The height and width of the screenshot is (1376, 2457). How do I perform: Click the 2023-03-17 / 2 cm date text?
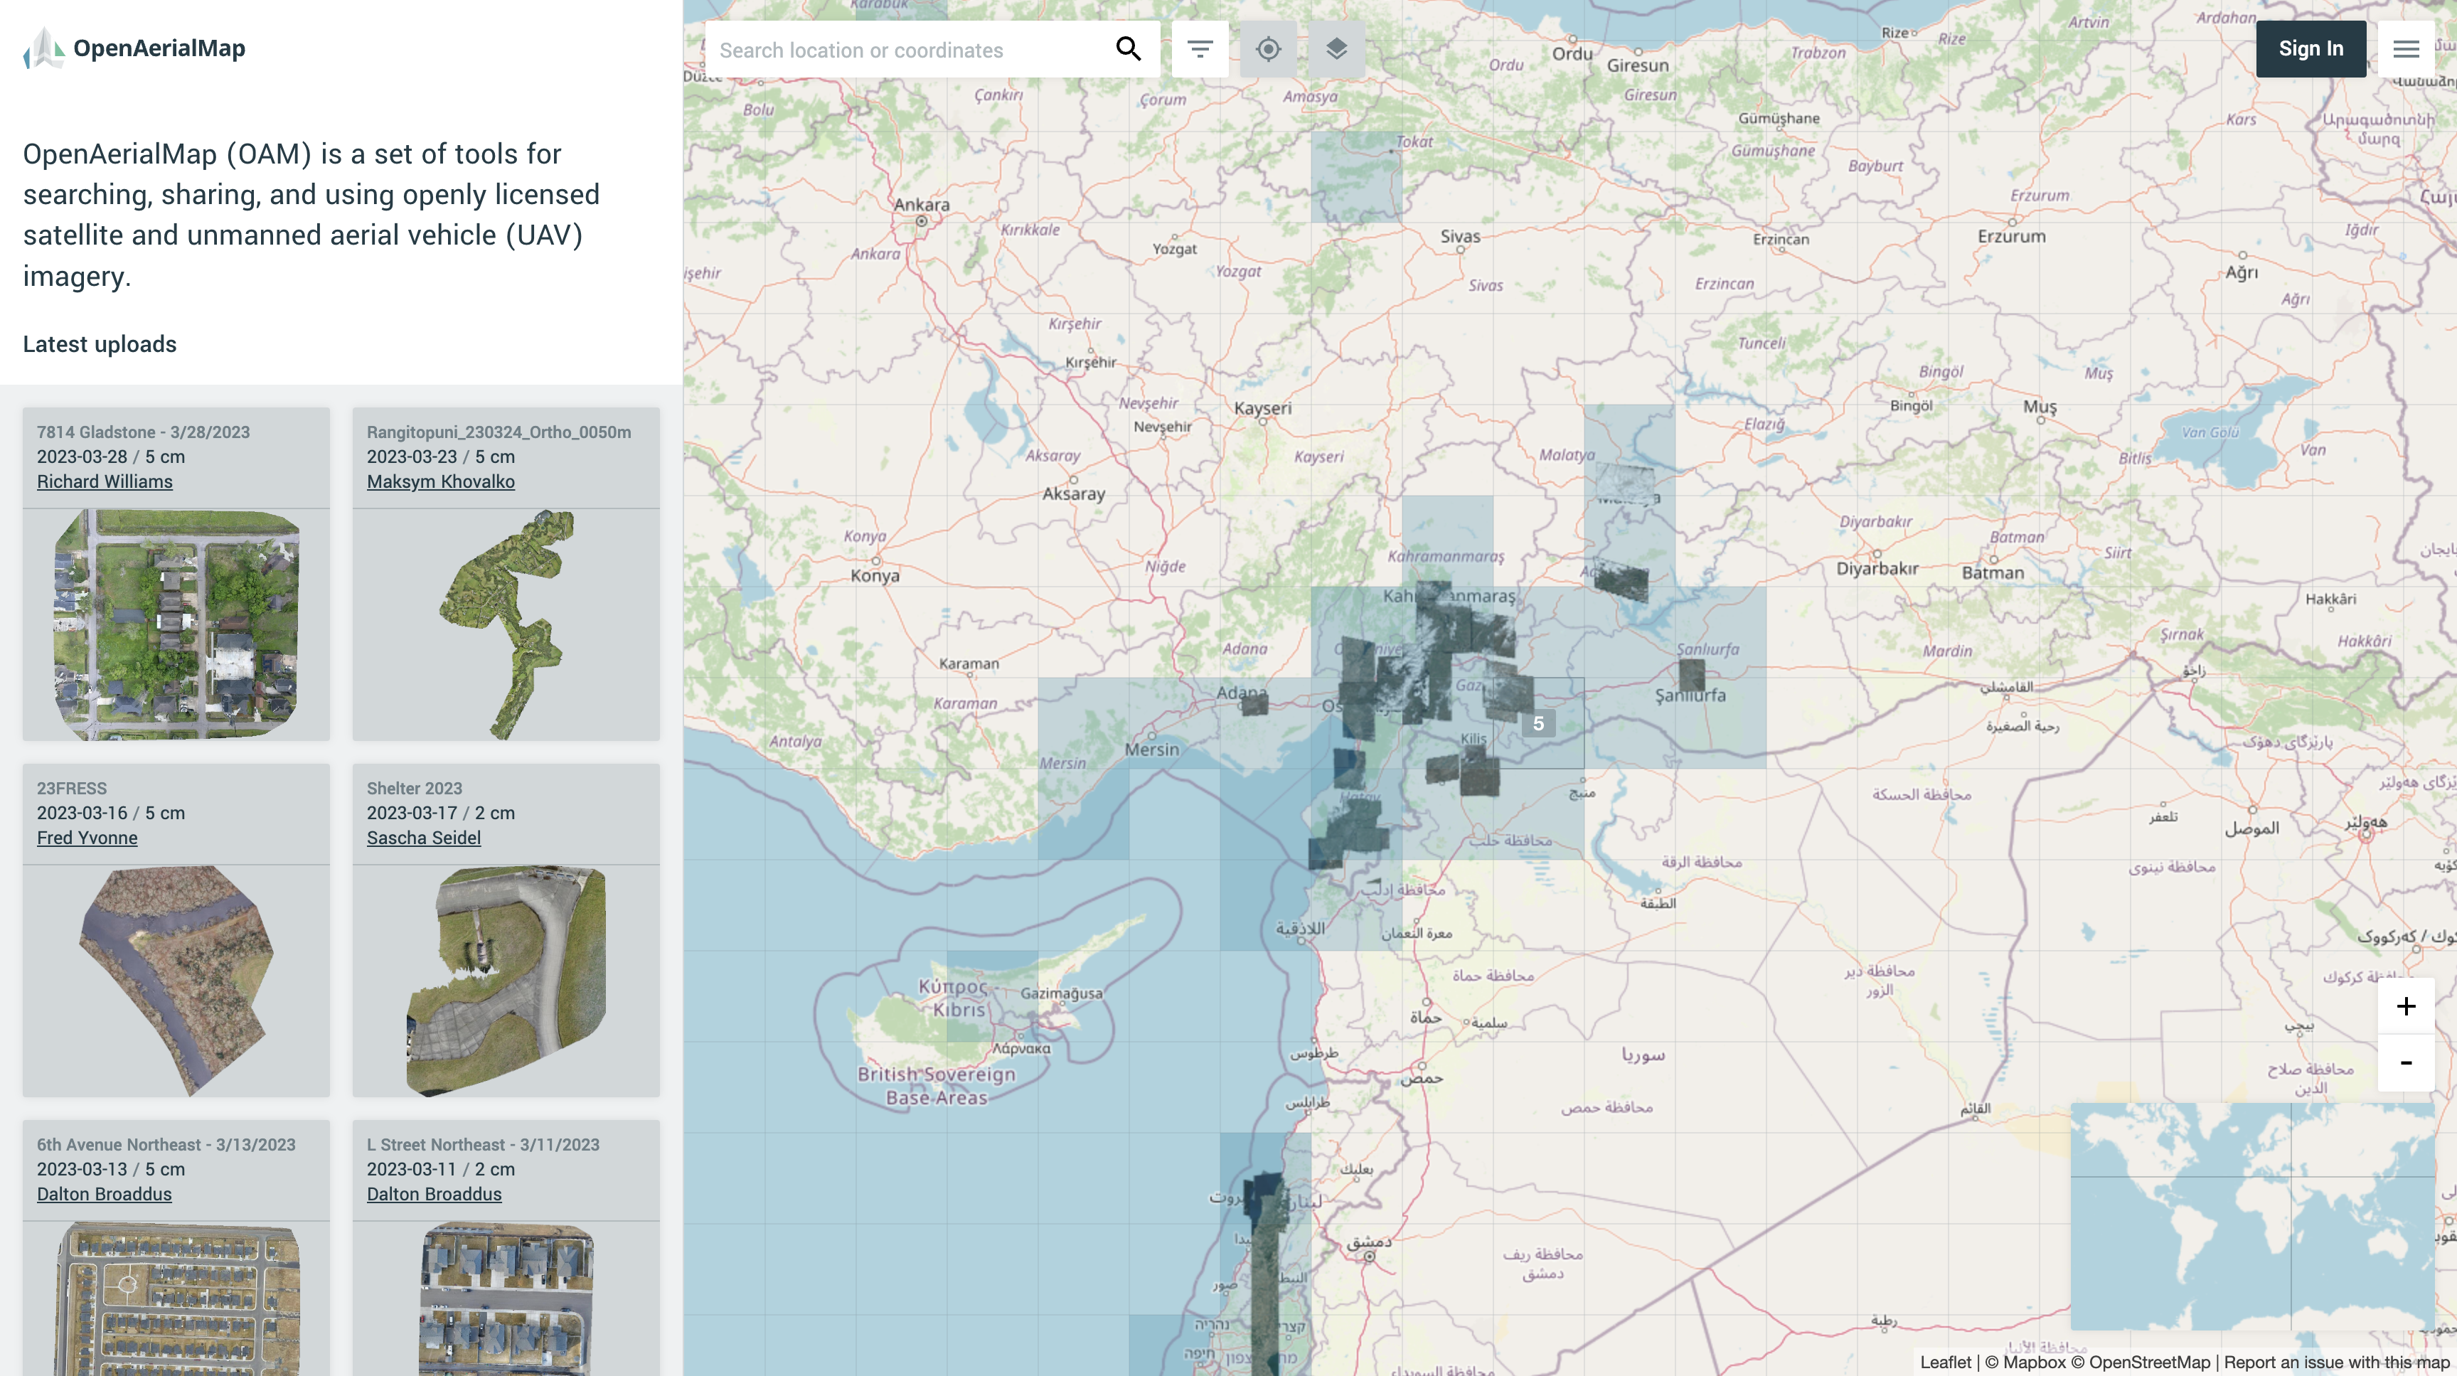[x=441, y=812]
